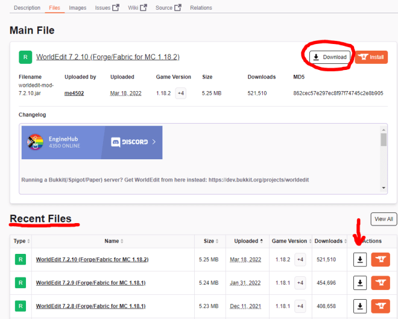The height and width of the screenshot is (319, 398).
Task: Sort the table by Type column
Action: [x=22, y=241]
